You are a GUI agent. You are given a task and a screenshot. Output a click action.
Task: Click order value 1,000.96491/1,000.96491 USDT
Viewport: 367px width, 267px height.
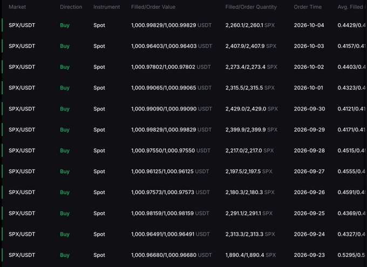(171, 234)
